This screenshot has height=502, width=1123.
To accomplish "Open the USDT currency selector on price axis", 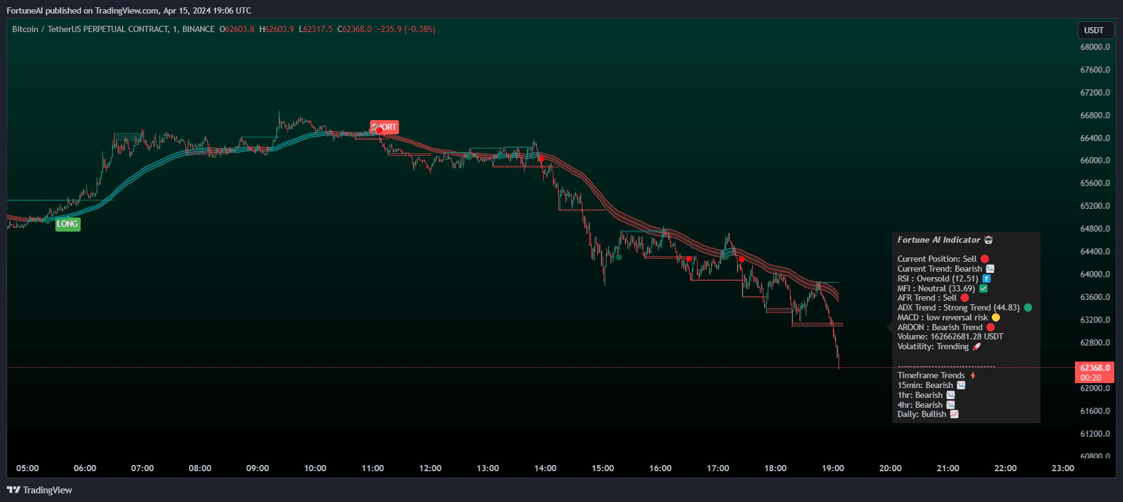I will tap(1093, 30).
